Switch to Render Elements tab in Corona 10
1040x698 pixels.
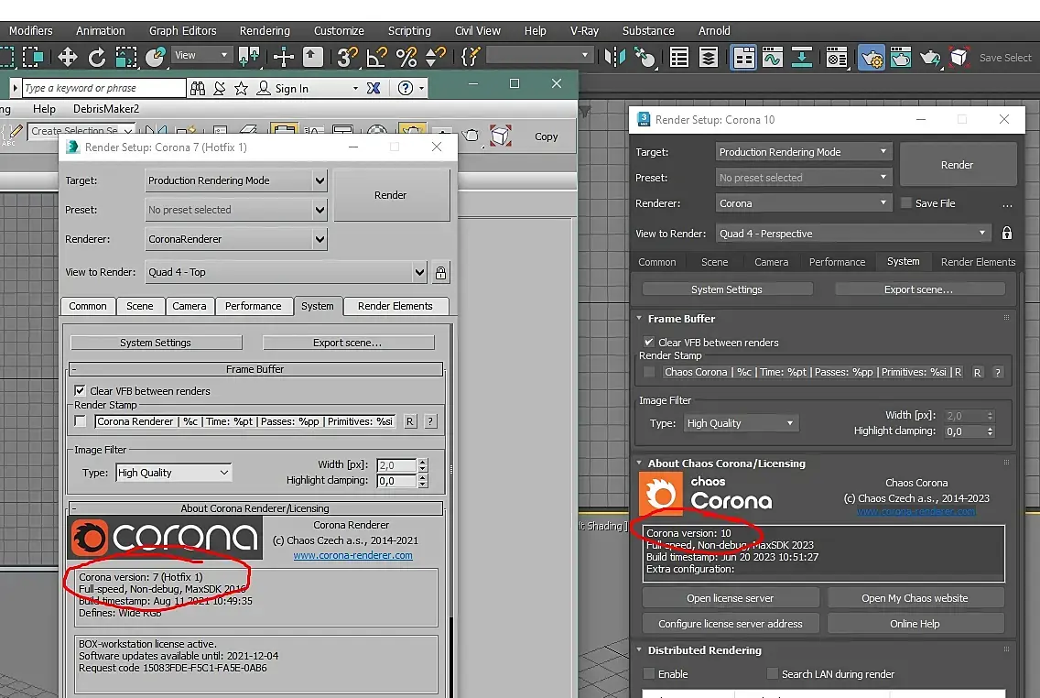point(978,262)
